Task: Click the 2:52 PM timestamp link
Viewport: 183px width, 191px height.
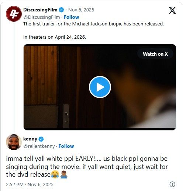Action: (x=30, y=184)
